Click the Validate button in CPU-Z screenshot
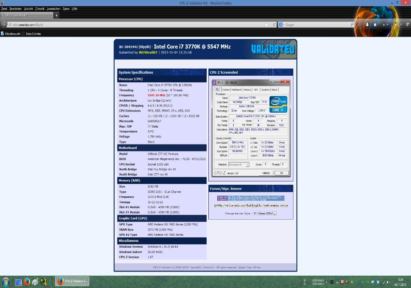 pos(266,173)
